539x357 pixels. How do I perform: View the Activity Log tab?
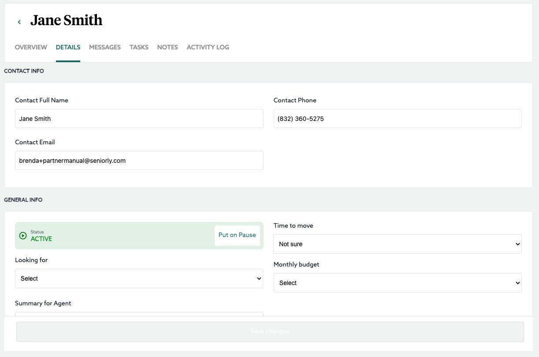pyautogui.click(x=208, y=47)
